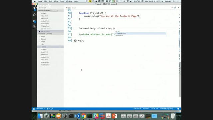Click the git sync icon in status bar

[45, 109]
